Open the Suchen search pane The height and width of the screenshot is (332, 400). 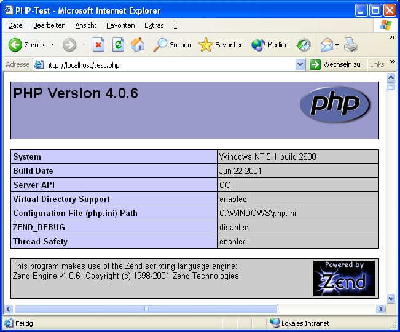(x=172, y=45)
